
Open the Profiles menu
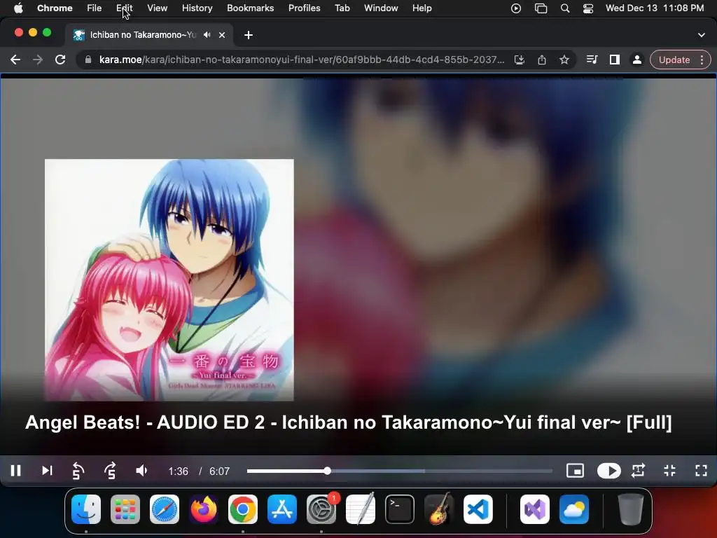point(304,8)
